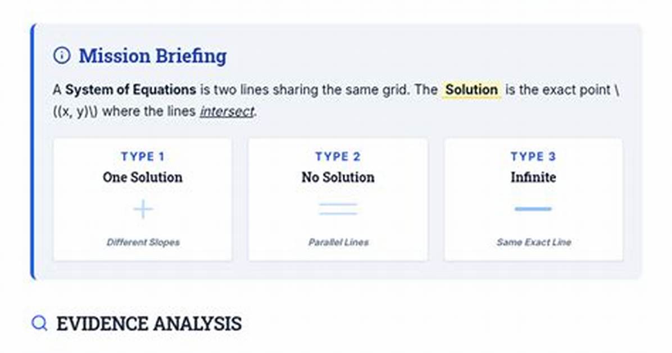This screenshot has width=672, height=353.
Task: Click the EVIDENCE ANALYSIS section heading
Action: click(x=149, y=323)
